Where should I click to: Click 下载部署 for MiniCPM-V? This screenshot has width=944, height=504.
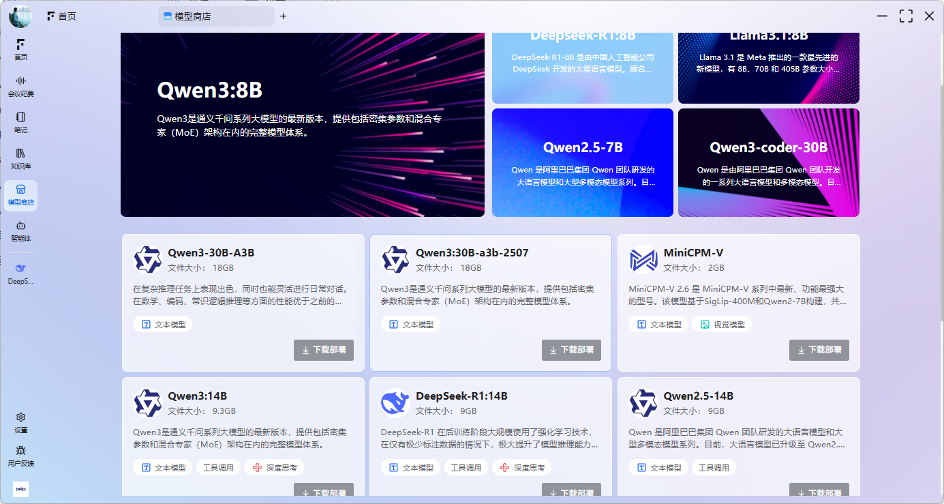click(x=819, y=350)
